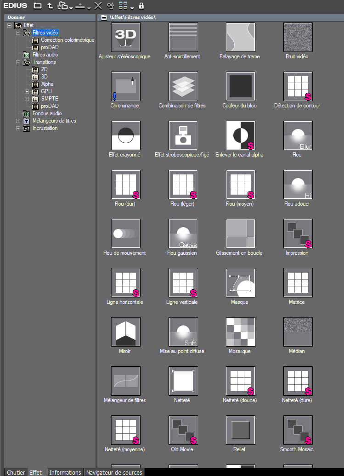
Task: Choose the Flou adouci filter
Action: (x=298, y=185)
